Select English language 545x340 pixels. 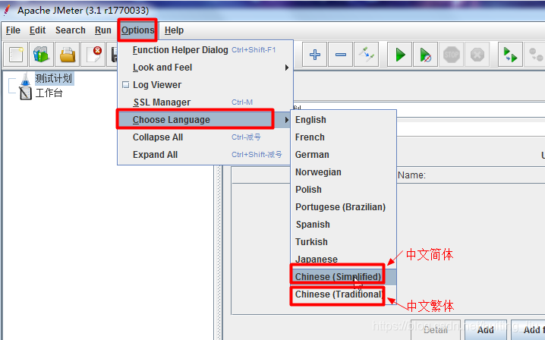tap(343, 120)
